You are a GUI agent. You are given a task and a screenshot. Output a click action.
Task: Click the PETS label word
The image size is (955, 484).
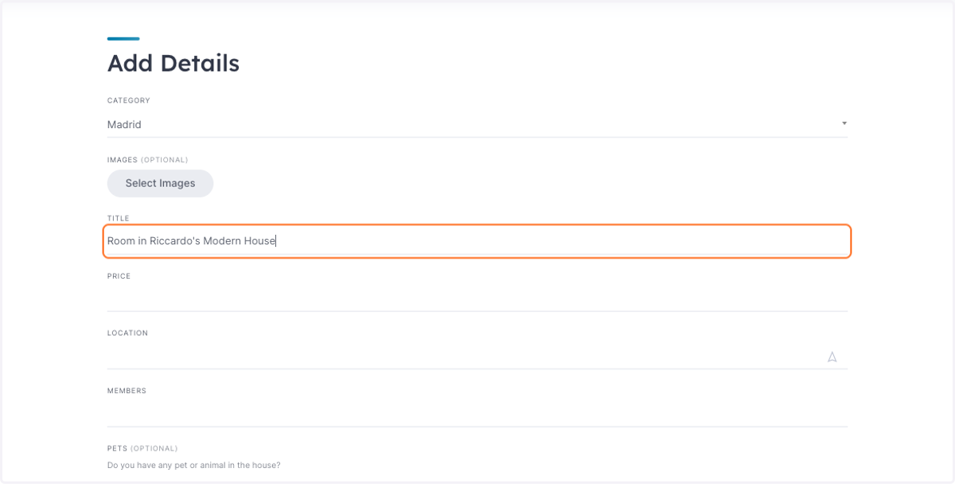coord(117,448)
